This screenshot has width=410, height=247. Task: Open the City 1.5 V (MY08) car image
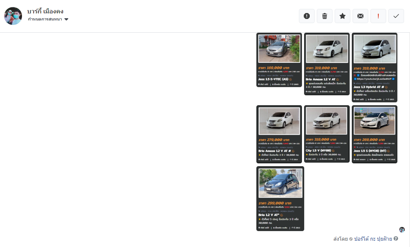click(327, 134)
